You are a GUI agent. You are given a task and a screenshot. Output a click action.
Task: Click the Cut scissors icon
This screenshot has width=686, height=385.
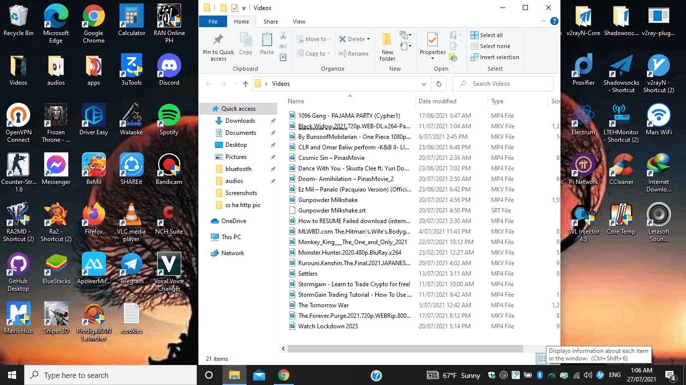pyautogui.click(x=283, y=36)
